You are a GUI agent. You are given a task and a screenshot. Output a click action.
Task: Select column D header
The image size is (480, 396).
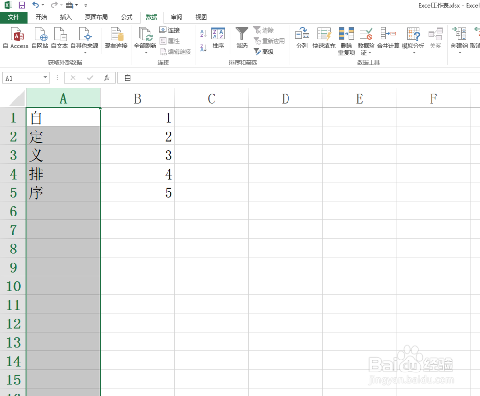285,98
